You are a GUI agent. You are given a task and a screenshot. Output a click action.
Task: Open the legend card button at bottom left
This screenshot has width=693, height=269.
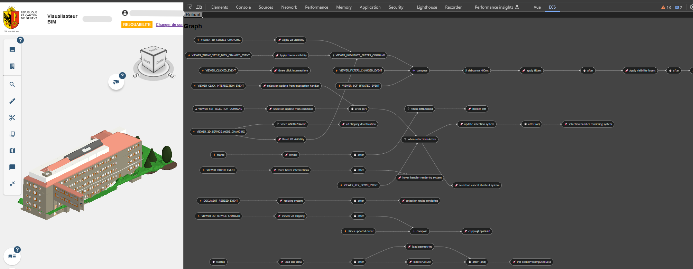[12, 257]
